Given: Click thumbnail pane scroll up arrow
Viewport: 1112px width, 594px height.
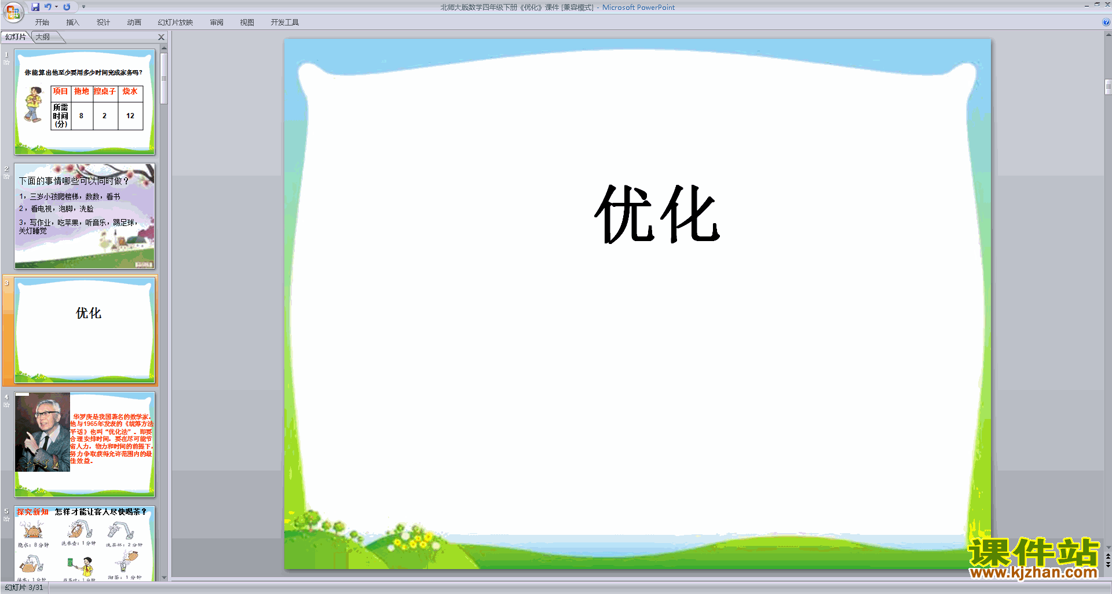Looking at the screenshot, I should pyautogui.click(x=164, y=49).
